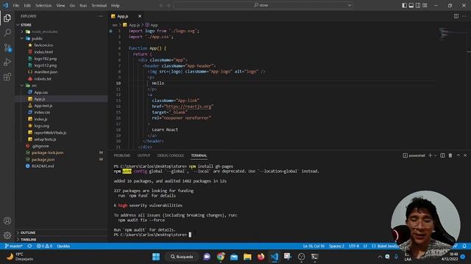This screenshot has width=471, height=264.
Task: Switch to the DEBUG CONSOLE tab
Action: (170, 155)
